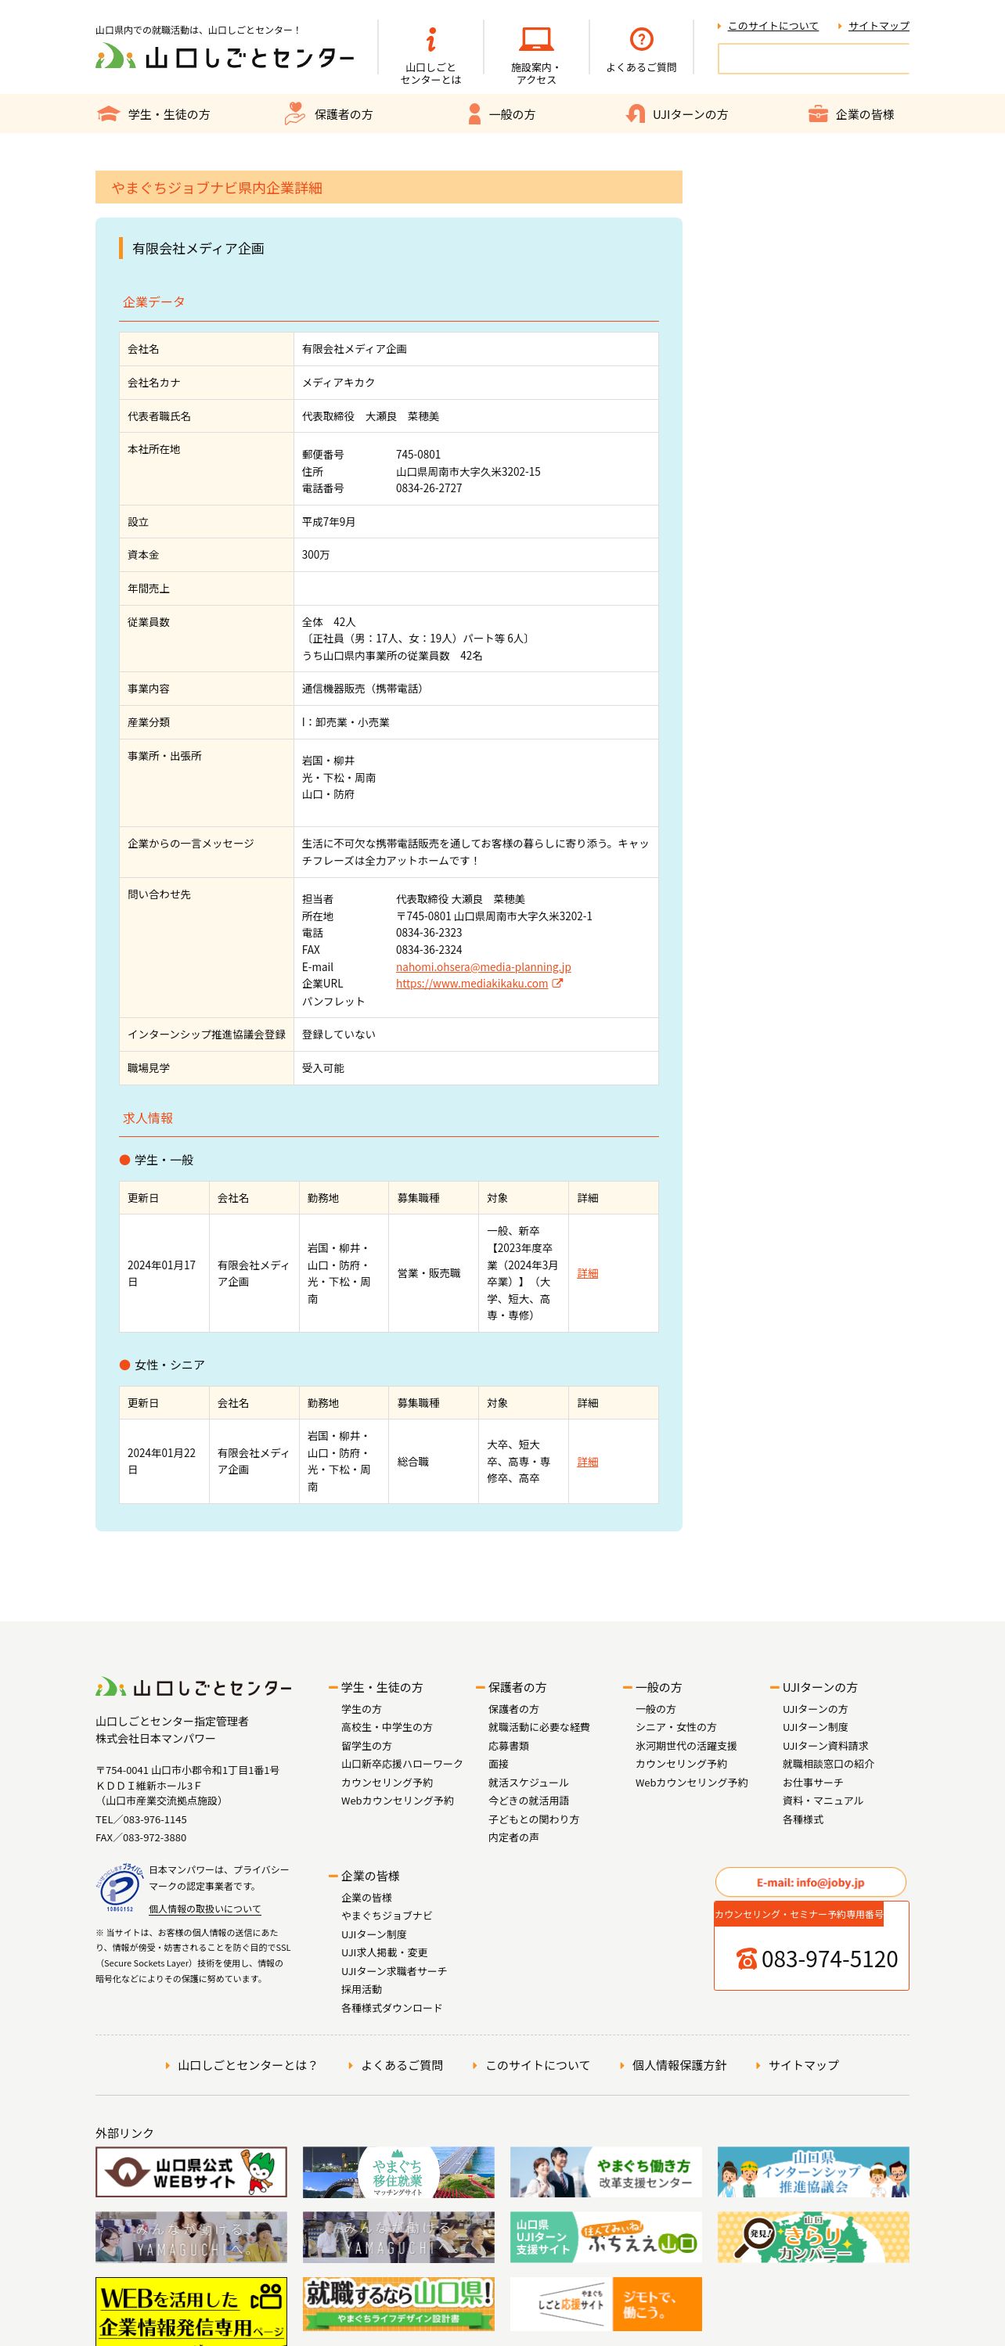The image size is (1005, 2346).
Task: Open footer link シニア・女性の方
Action: point(676,1728)
